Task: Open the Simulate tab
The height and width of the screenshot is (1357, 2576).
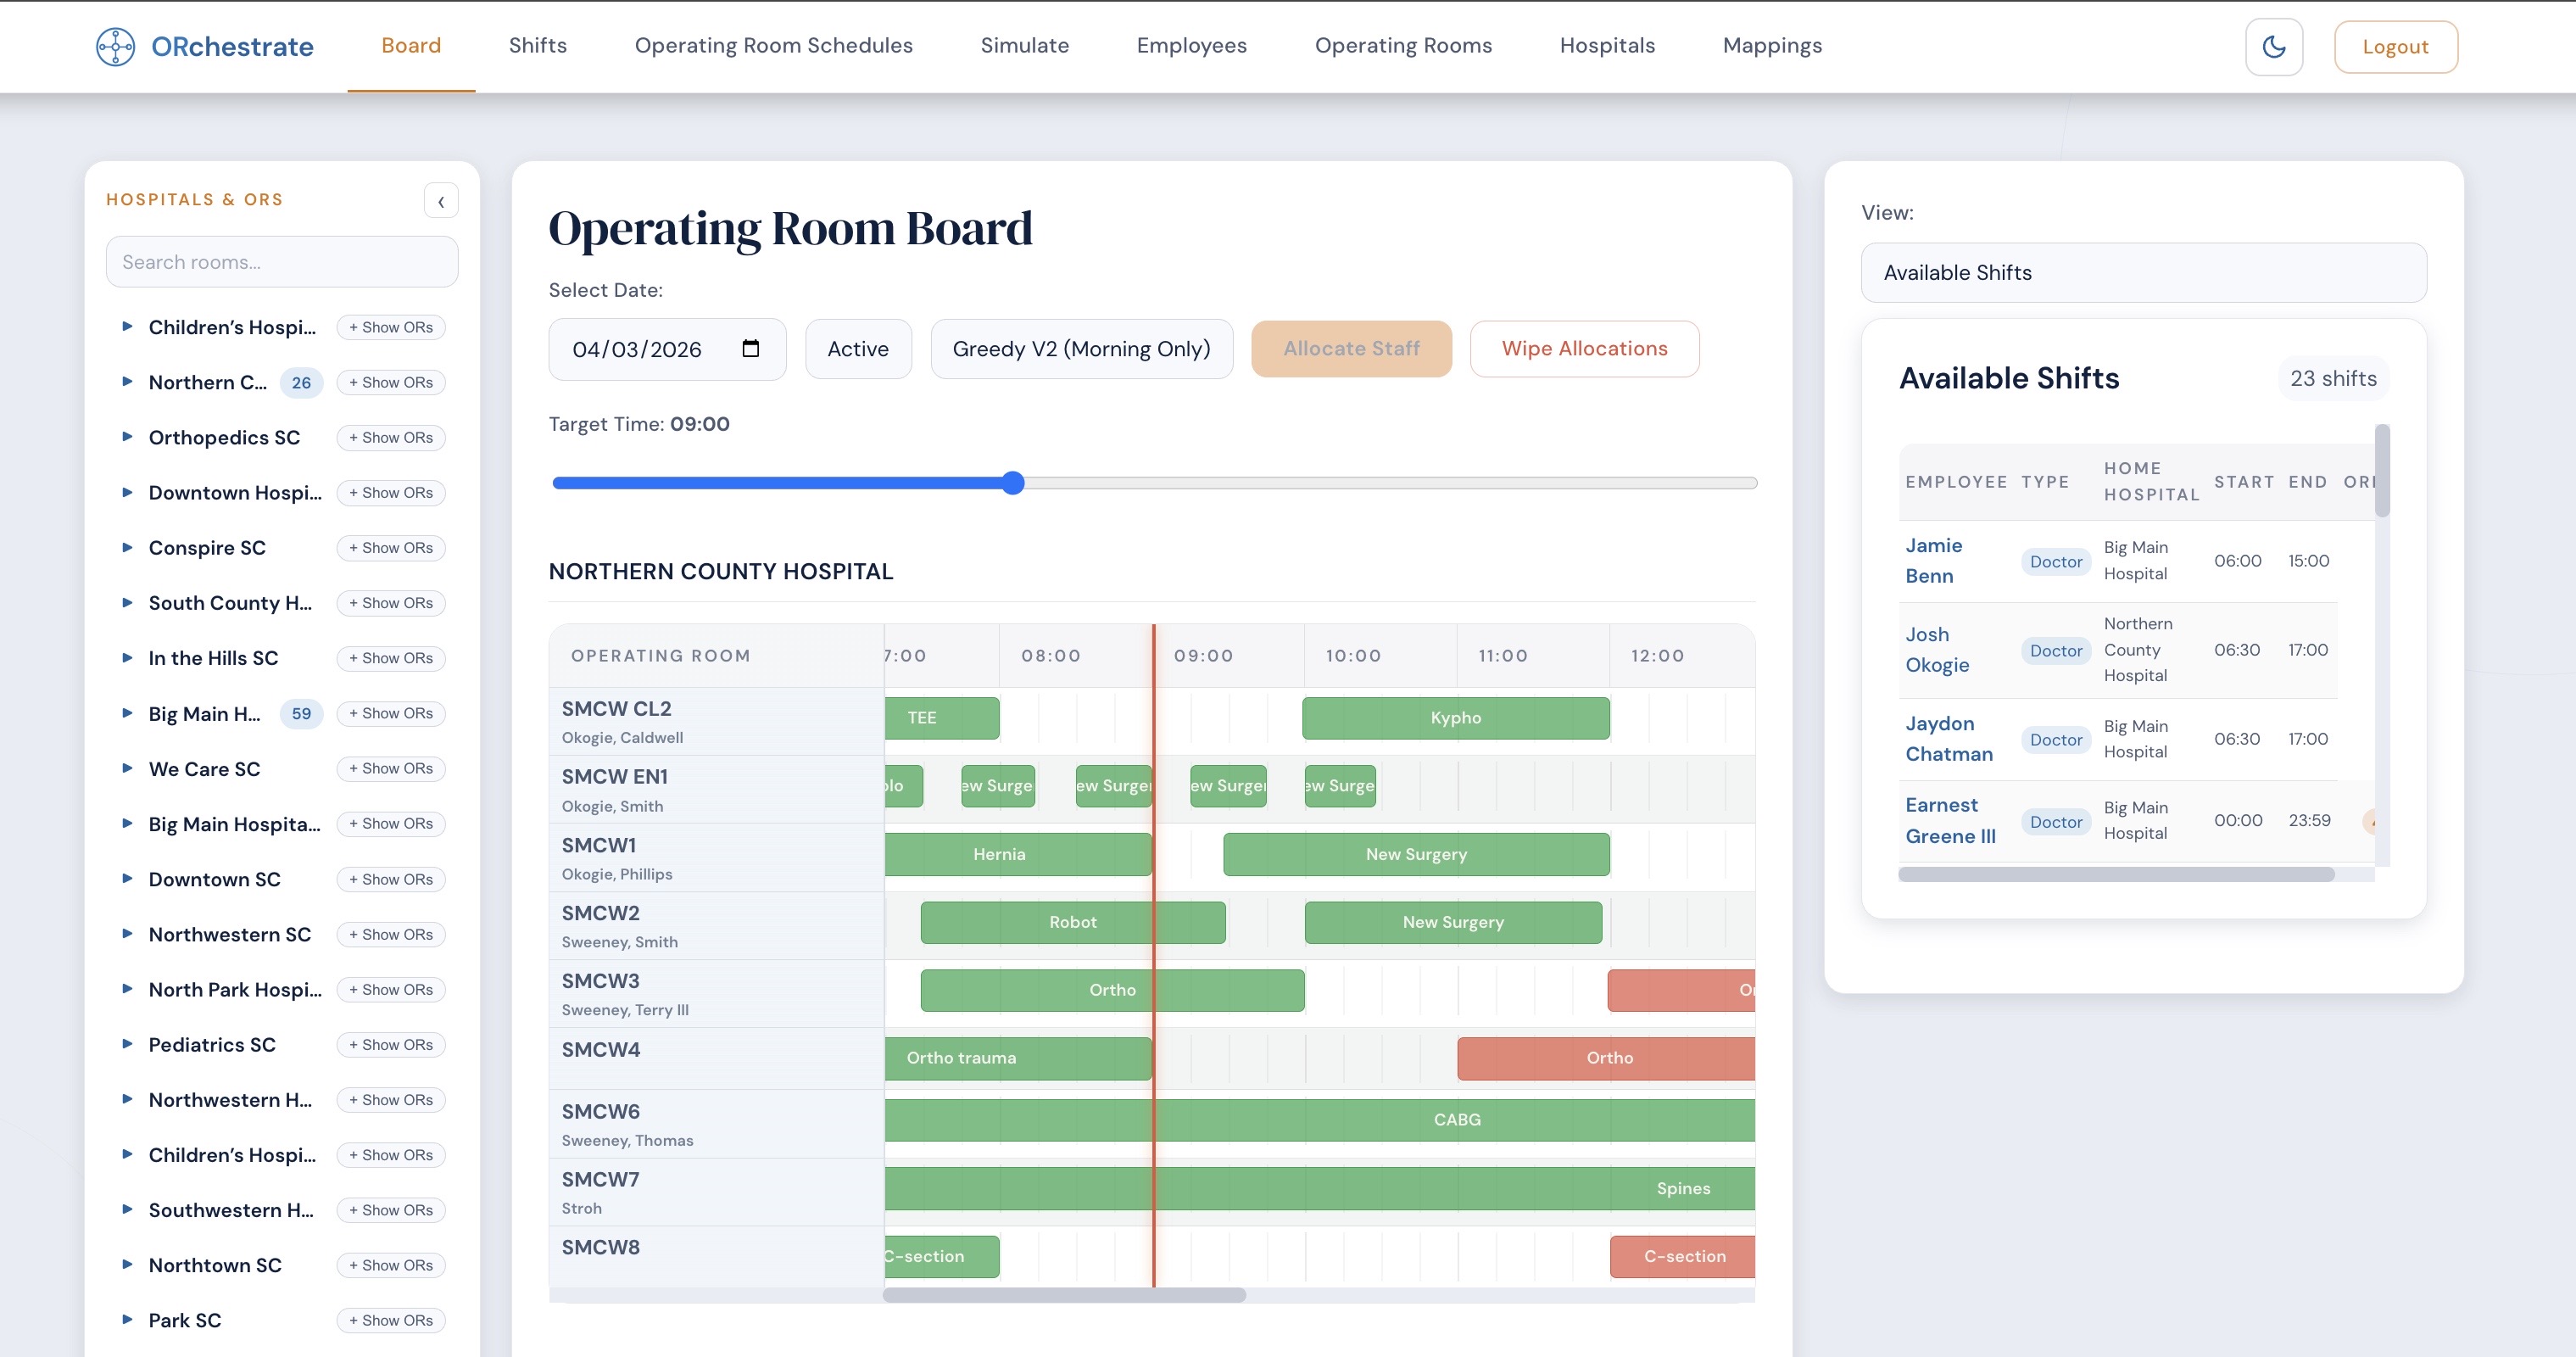Action: point(1024,45)
